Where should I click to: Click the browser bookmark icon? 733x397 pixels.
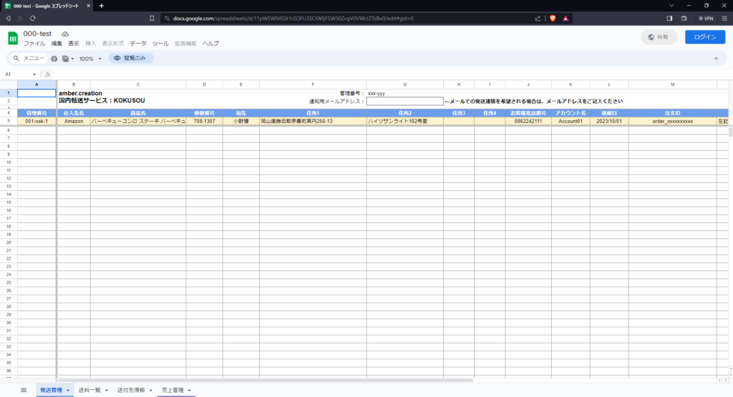point(152,18)
